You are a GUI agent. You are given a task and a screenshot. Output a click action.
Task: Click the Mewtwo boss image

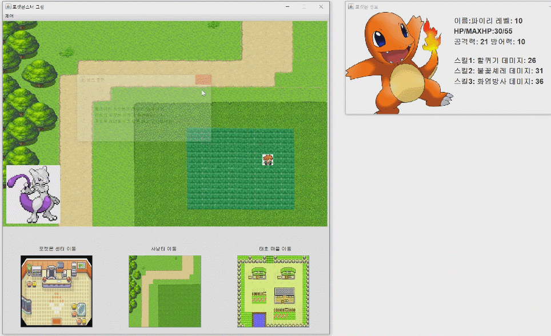[x=33, y=194]
